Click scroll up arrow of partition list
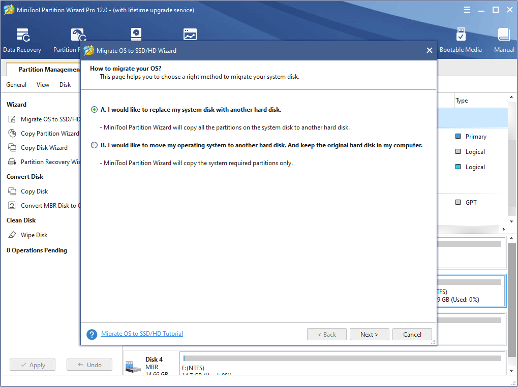The width and height of the screenshot is (518, 387). tap(511, 97)
